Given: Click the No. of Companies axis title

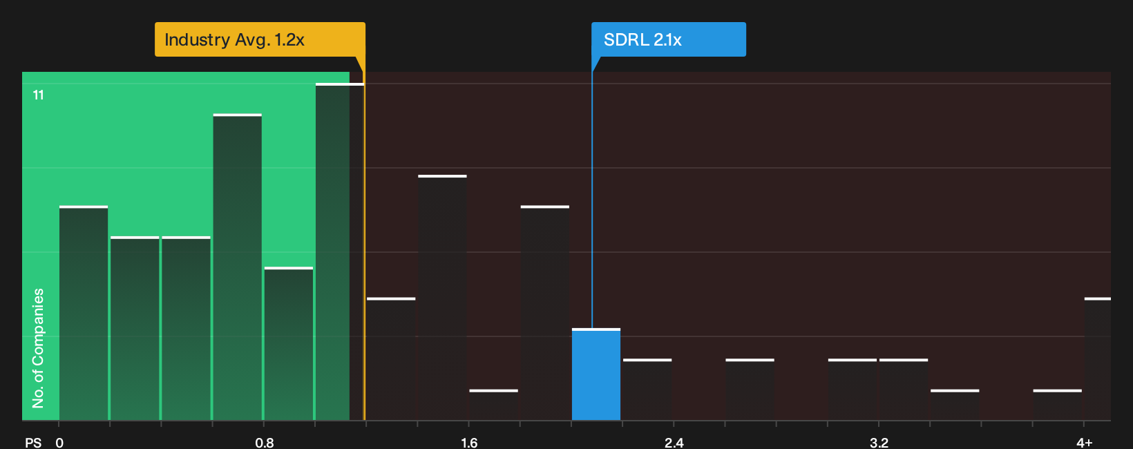Looking at the screenshot, I should coord(38,348).
